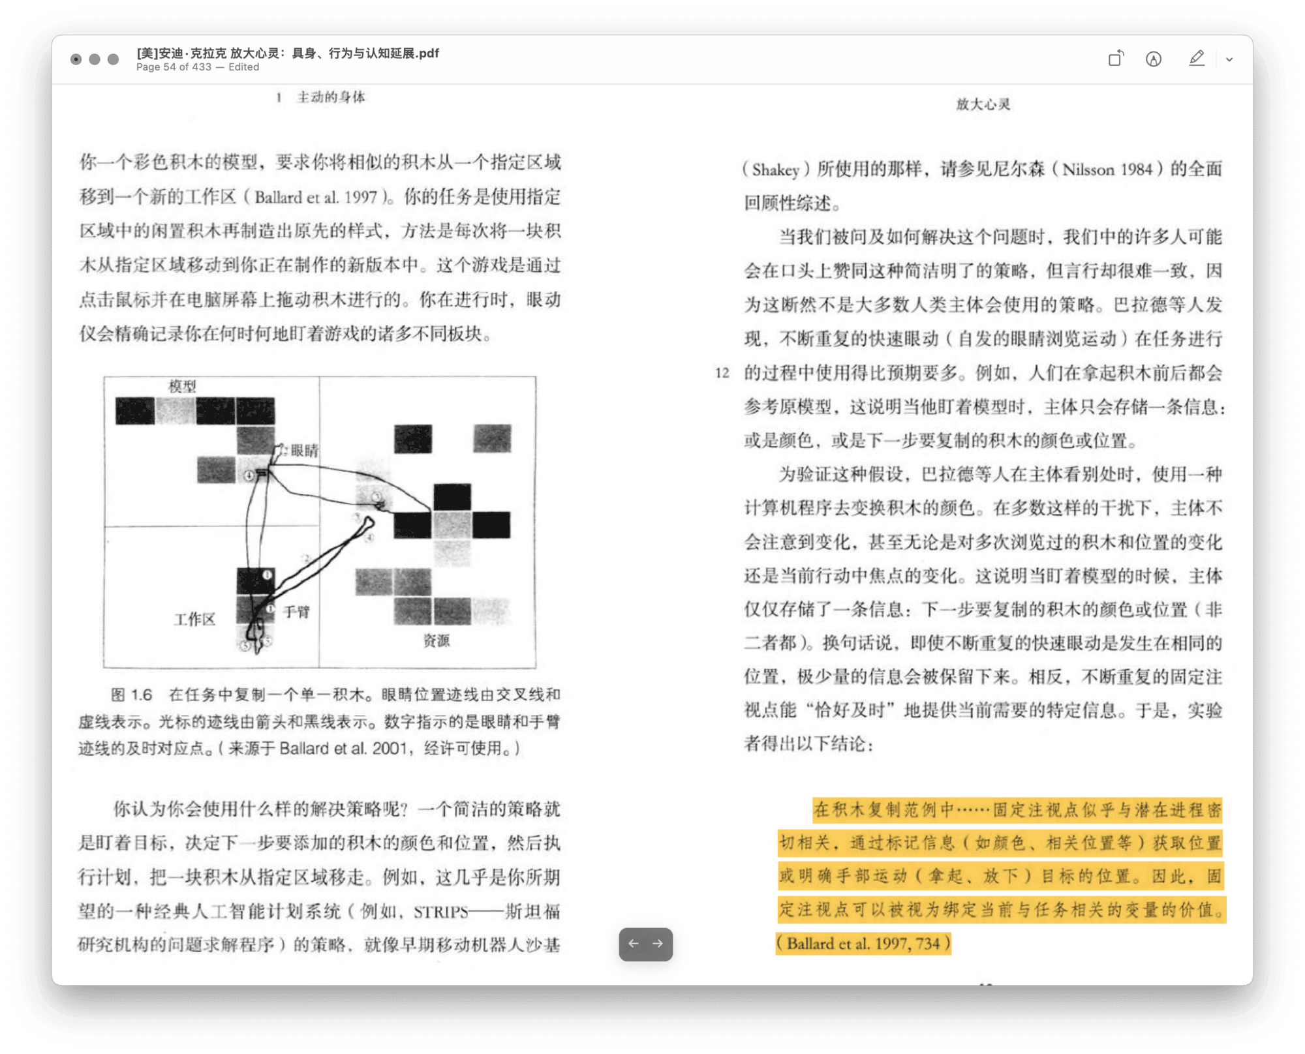Screen dimensions: 1305x1054
Task: Expand the highlight options chevron
Action: [1229, 59]
